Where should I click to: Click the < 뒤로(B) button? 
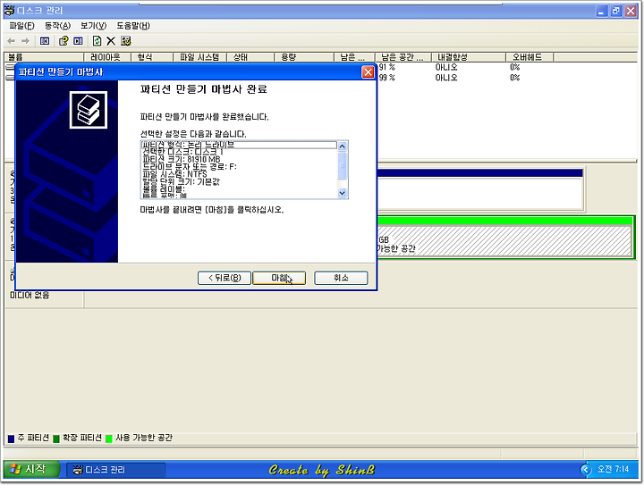(225, 278)
